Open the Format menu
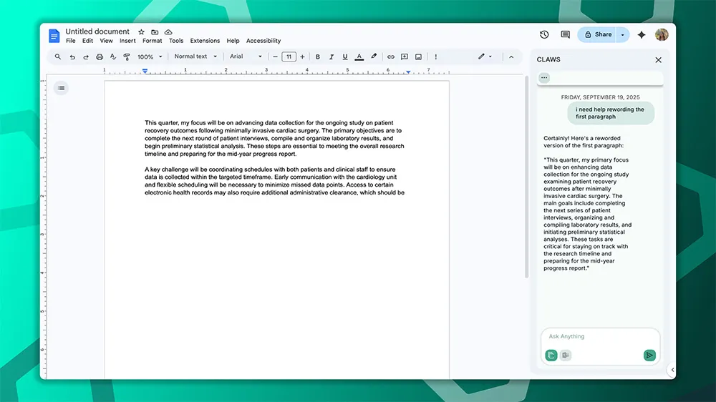716x402 pixels. click(152, 41)
